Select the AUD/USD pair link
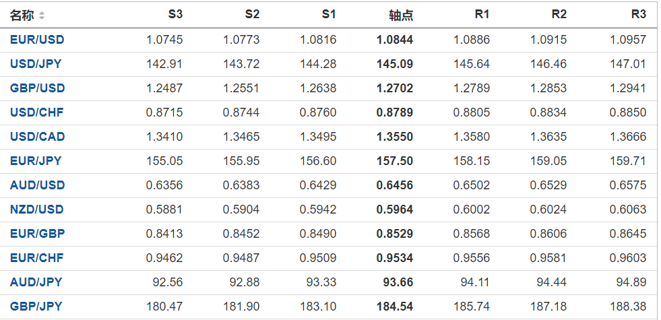Viewport: 661px width, 320px height. coord(37,185)
